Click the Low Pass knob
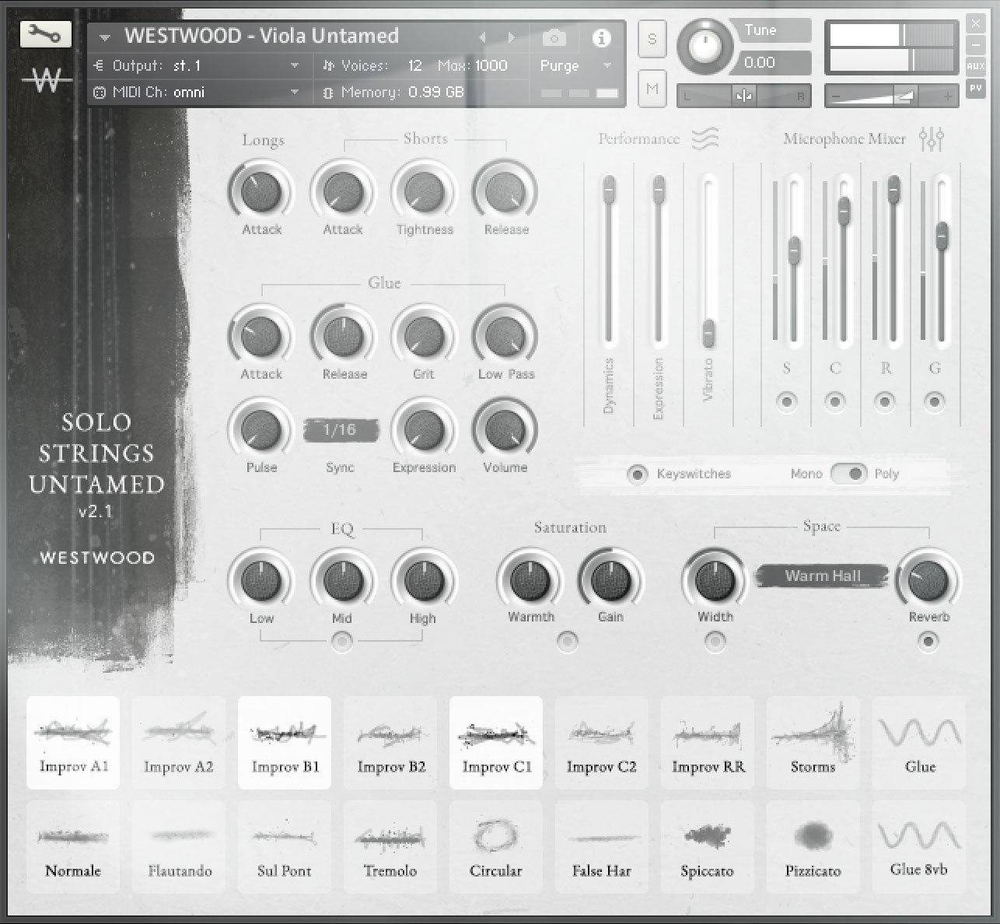Screen dimensions: 1000x924 coord(505,336)
